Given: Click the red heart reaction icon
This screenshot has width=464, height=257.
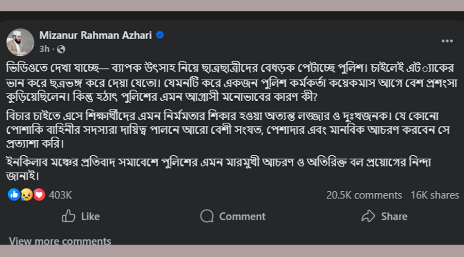Looking at the screenshot, I should click(39, 195).
